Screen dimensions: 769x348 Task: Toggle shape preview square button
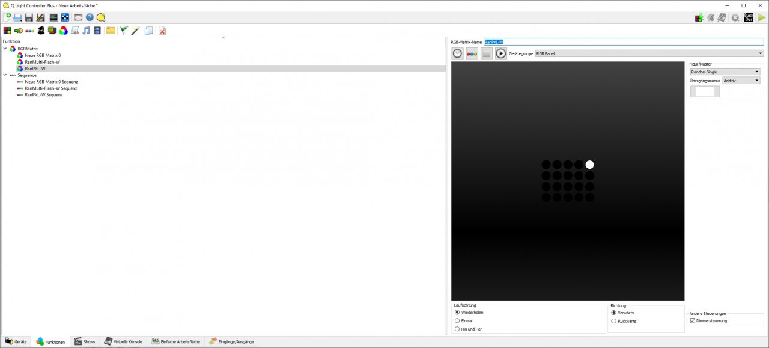click(487, 53)
